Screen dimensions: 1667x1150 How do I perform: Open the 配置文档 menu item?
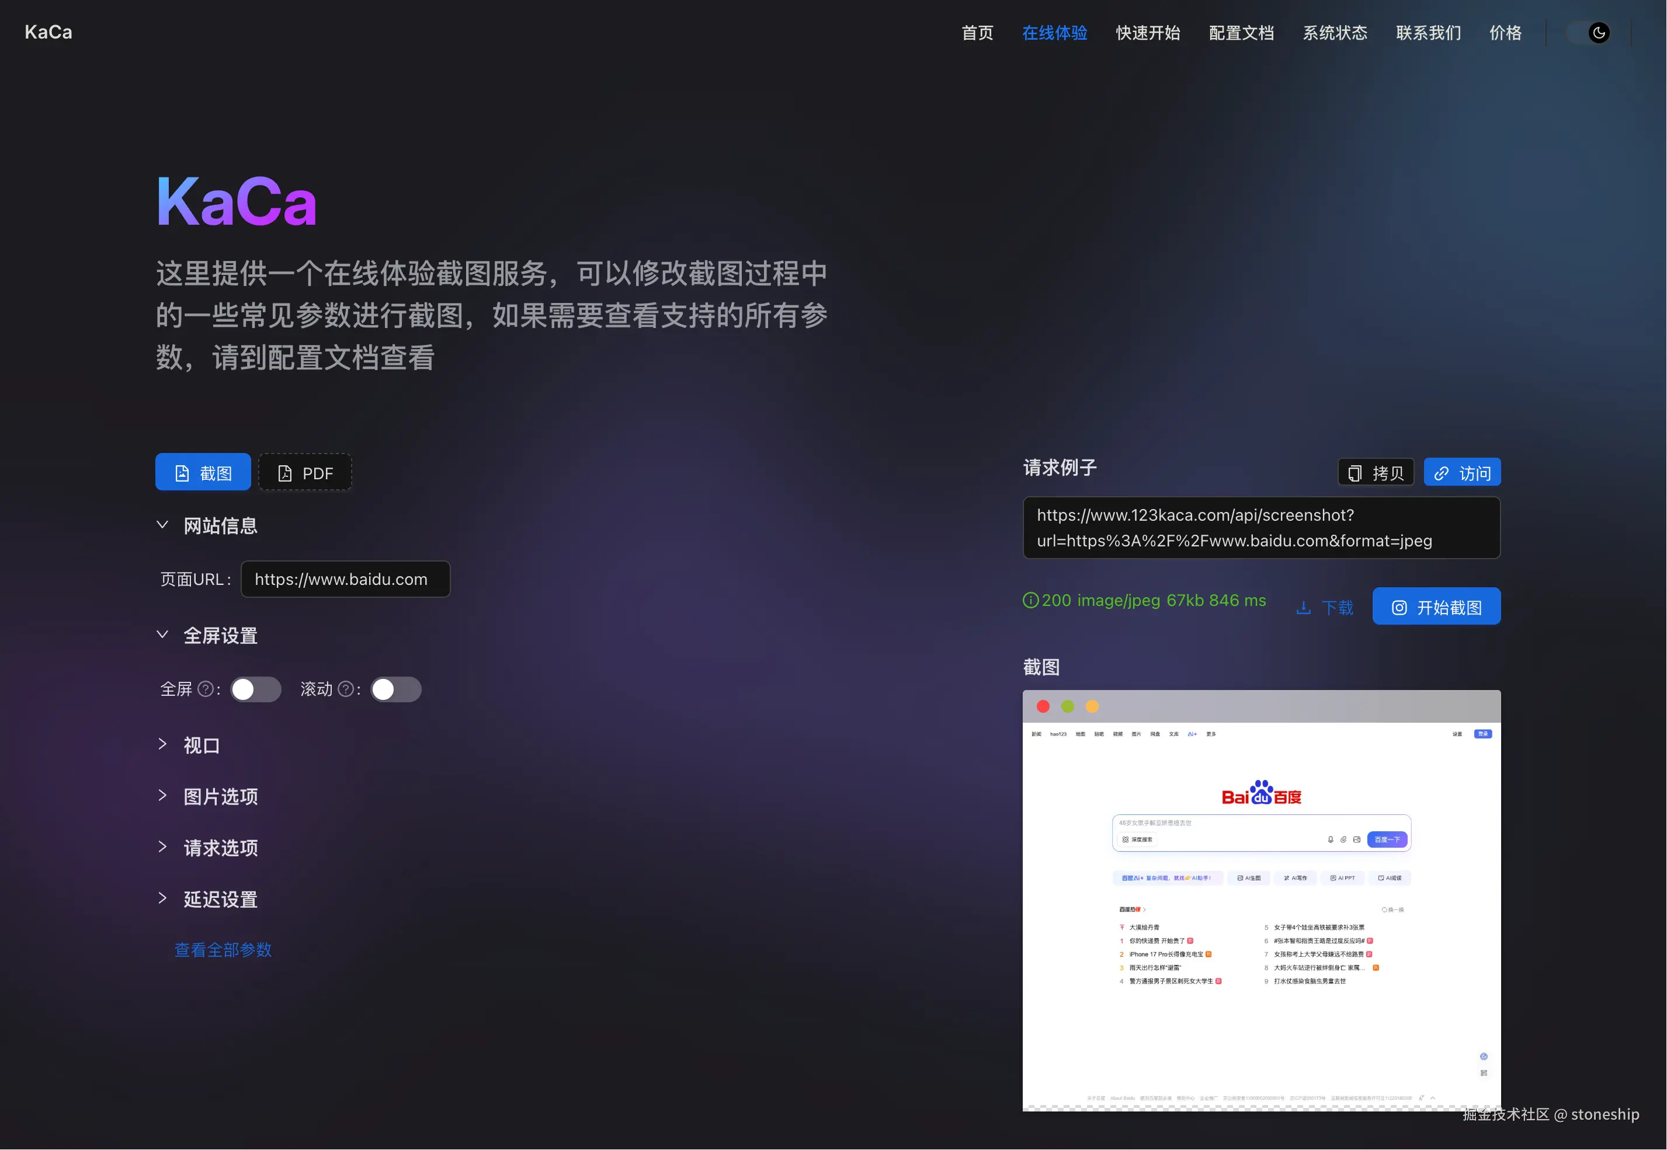tap(1241, 33)
